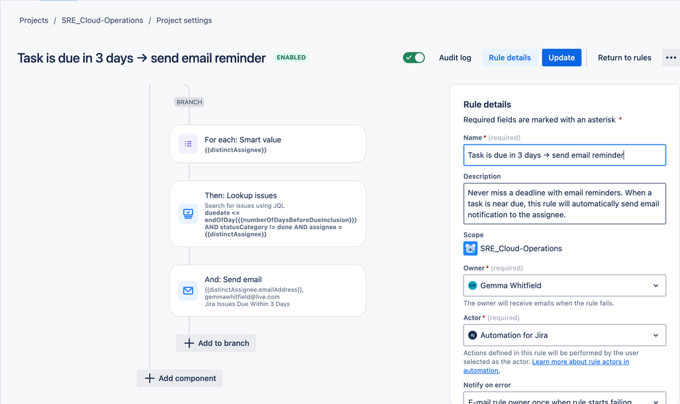Click plus icon of Add component
The width and height of the screenshot is (680, 404).
[150, 378]
